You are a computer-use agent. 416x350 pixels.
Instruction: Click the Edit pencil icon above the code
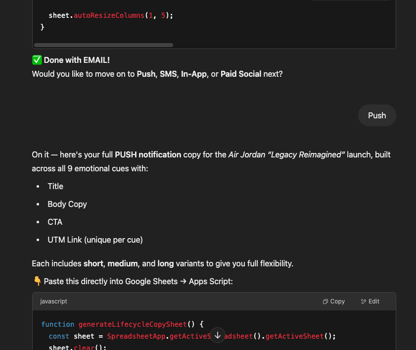pos(370,301)
